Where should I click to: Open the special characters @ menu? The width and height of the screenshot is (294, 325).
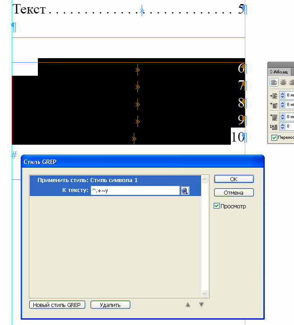click(185, 191)
